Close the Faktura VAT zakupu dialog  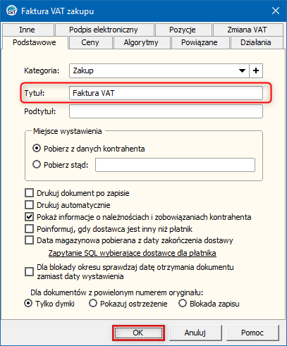(x=276, y=11)
